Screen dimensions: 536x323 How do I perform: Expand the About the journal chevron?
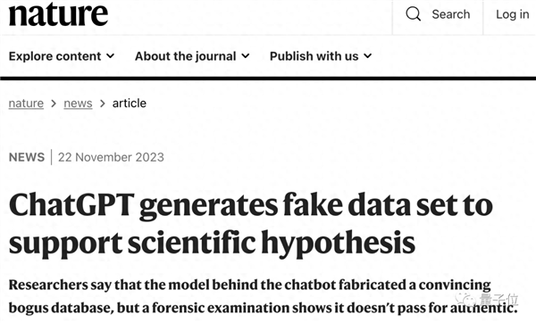point(246,55)
